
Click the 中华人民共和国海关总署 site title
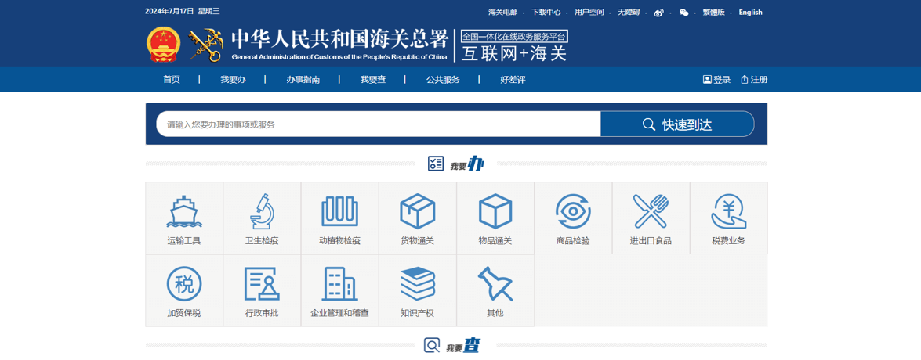click(x=340, y=38)
